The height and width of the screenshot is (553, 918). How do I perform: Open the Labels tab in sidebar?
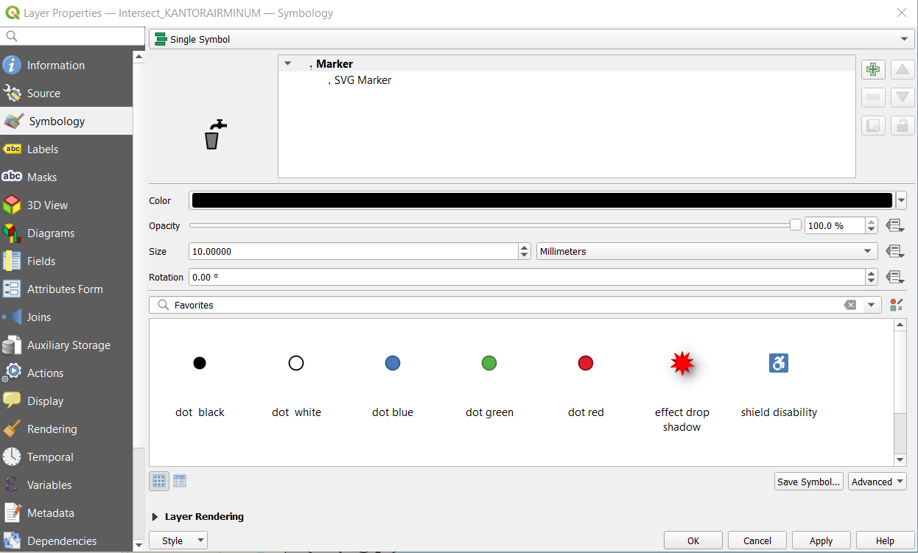pyautogui.click(x=43, y=149)
